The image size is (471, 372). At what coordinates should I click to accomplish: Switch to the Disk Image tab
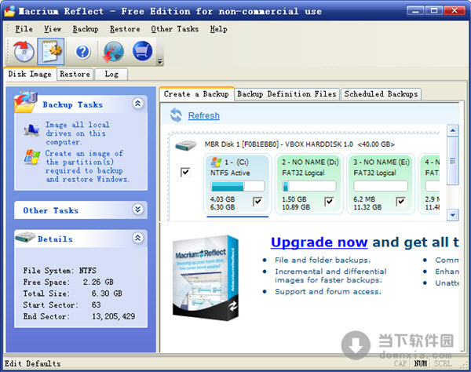tap(30, 74)
